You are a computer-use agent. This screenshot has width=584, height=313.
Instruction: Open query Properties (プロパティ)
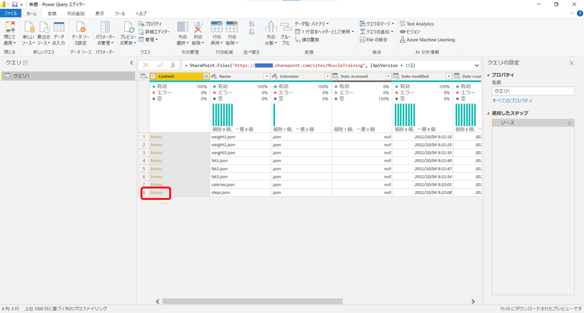click(150, 24)
